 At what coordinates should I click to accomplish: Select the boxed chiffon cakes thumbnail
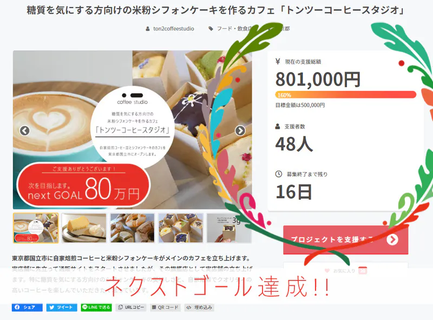181,228
